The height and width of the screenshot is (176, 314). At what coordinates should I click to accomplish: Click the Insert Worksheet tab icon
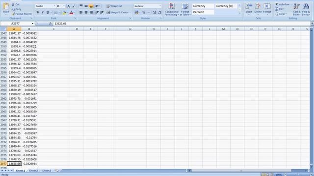click(57, 171)
